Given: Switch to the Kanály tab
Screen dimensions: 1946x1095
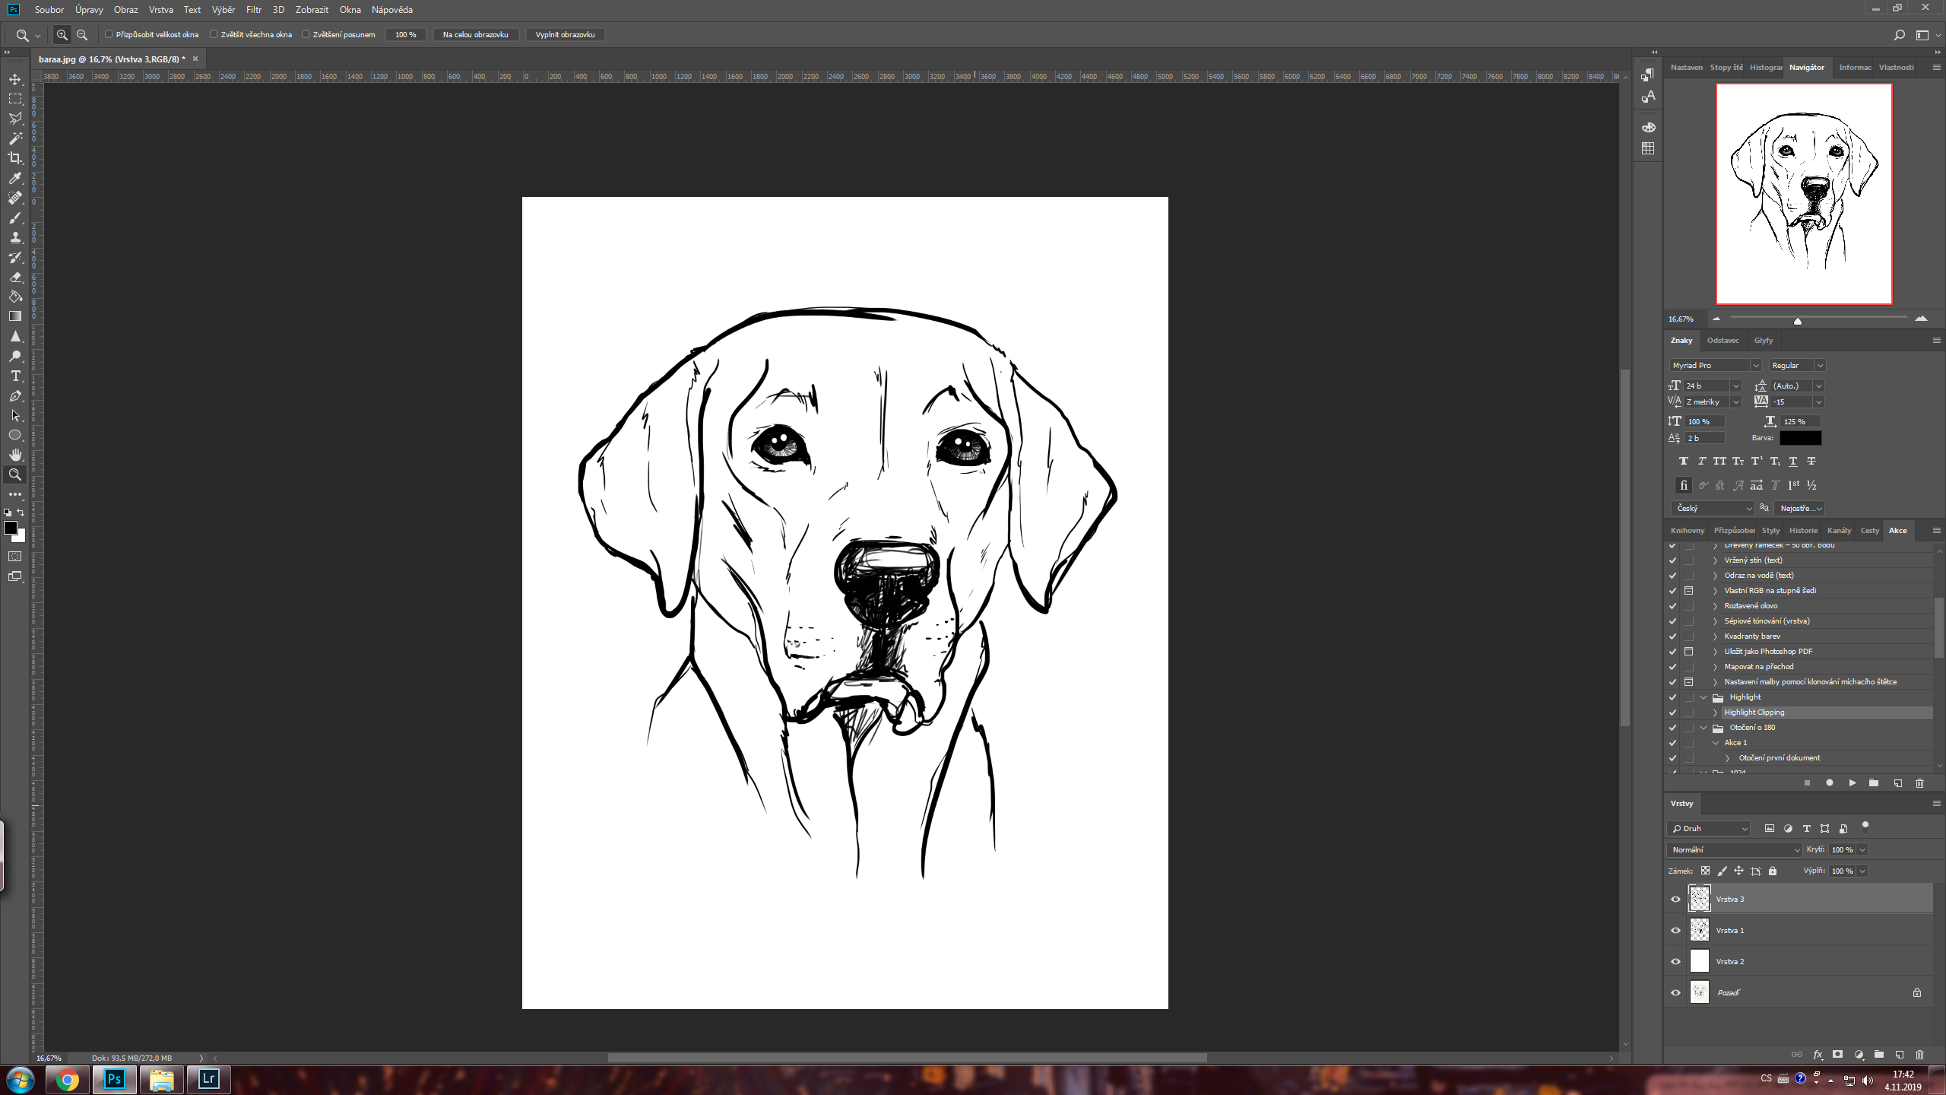Looking at the screenshot, I should pos(1839,531).
